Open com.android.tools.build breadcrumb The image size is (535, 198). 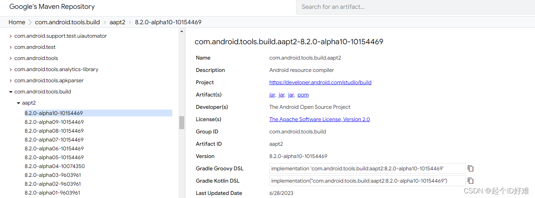67,22
